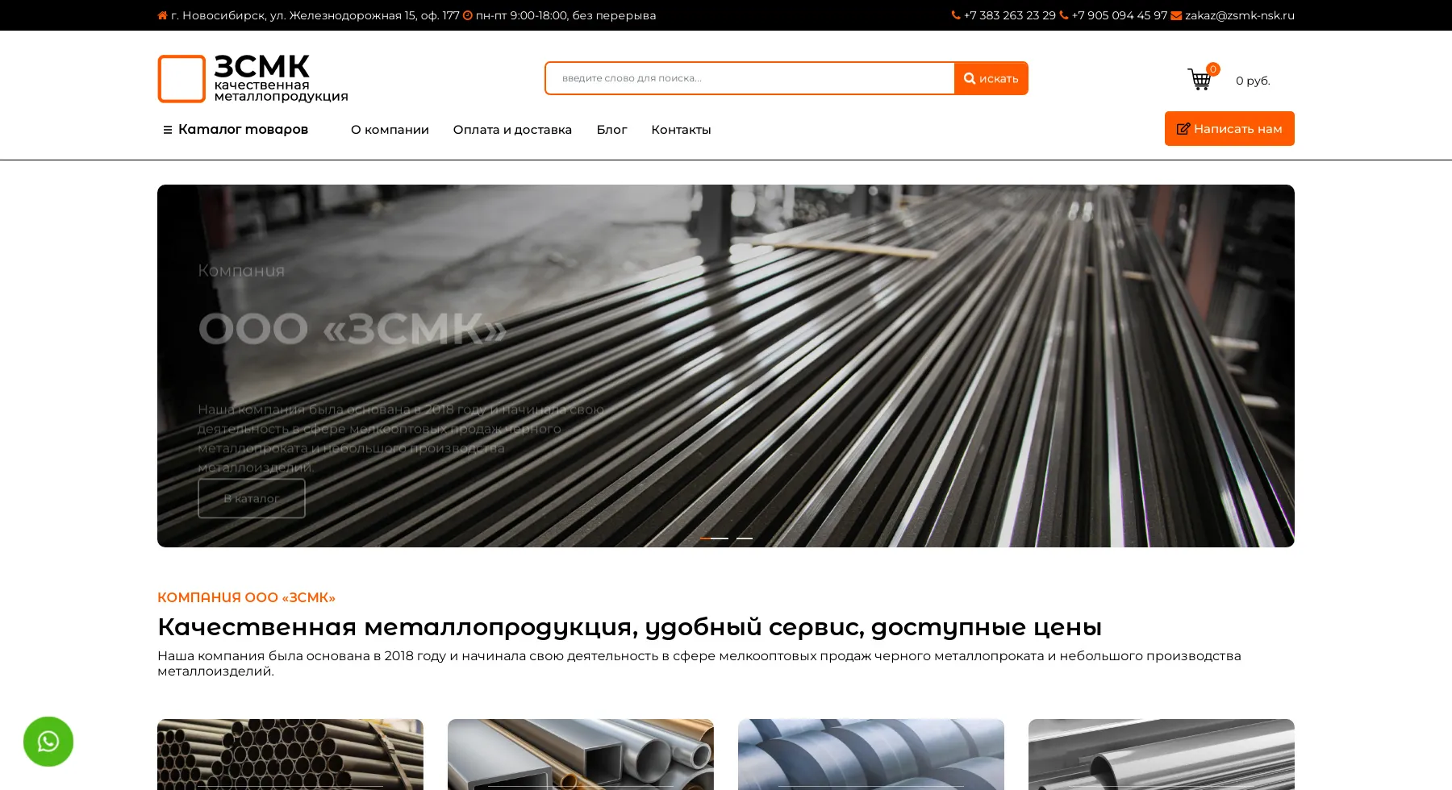Image resolution: width=1452 pixels, height=790 pixels.
Task: Open the square profile tubes category thumbnail
Action: [581, 755]
